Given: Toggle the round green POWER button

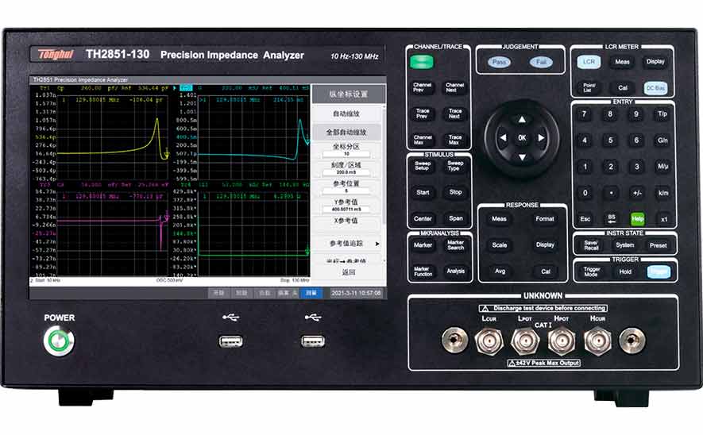Looking at the screenshot, I should click(x=60, y=341).
